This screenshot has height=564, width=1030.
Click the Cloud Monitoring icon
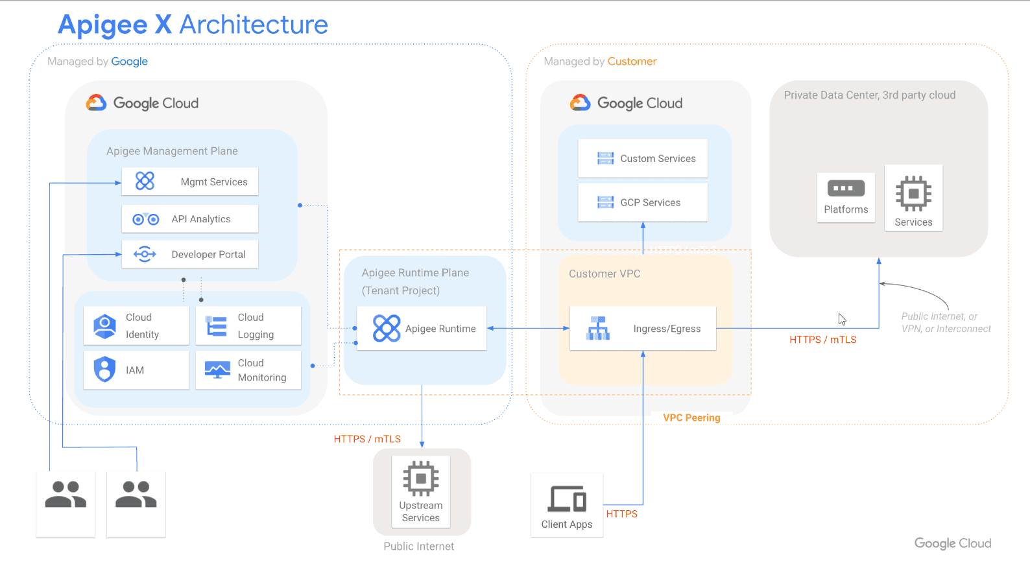217,370
